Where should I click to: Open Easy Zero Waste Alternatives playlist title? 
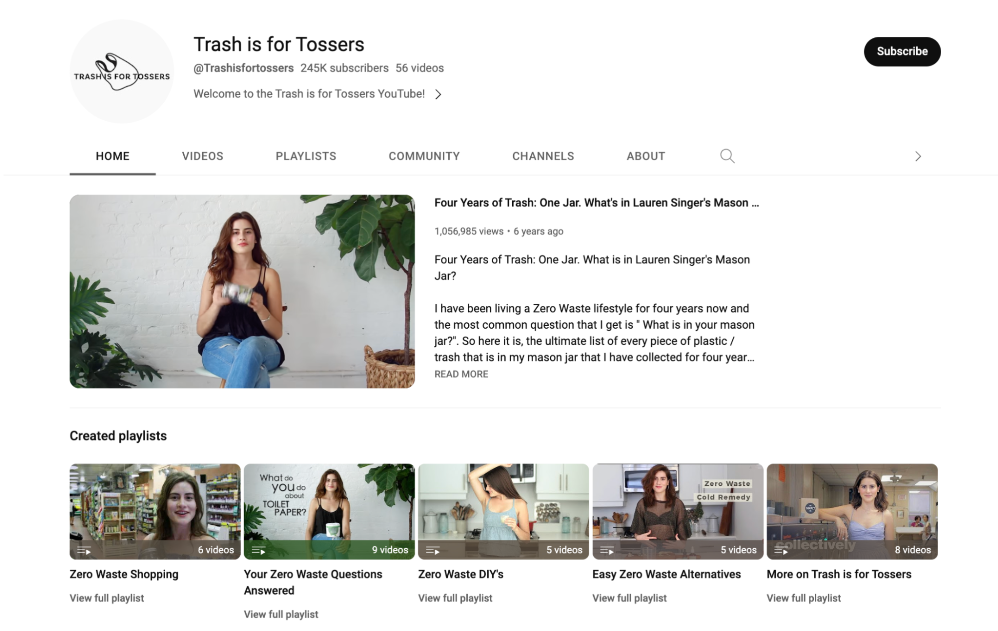tap(666, 574)
